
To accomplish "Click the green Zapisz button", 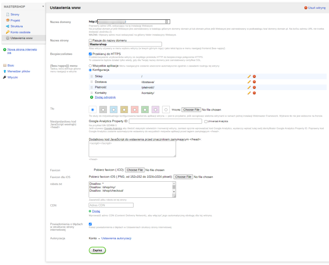I will click(x=97, y=250).
